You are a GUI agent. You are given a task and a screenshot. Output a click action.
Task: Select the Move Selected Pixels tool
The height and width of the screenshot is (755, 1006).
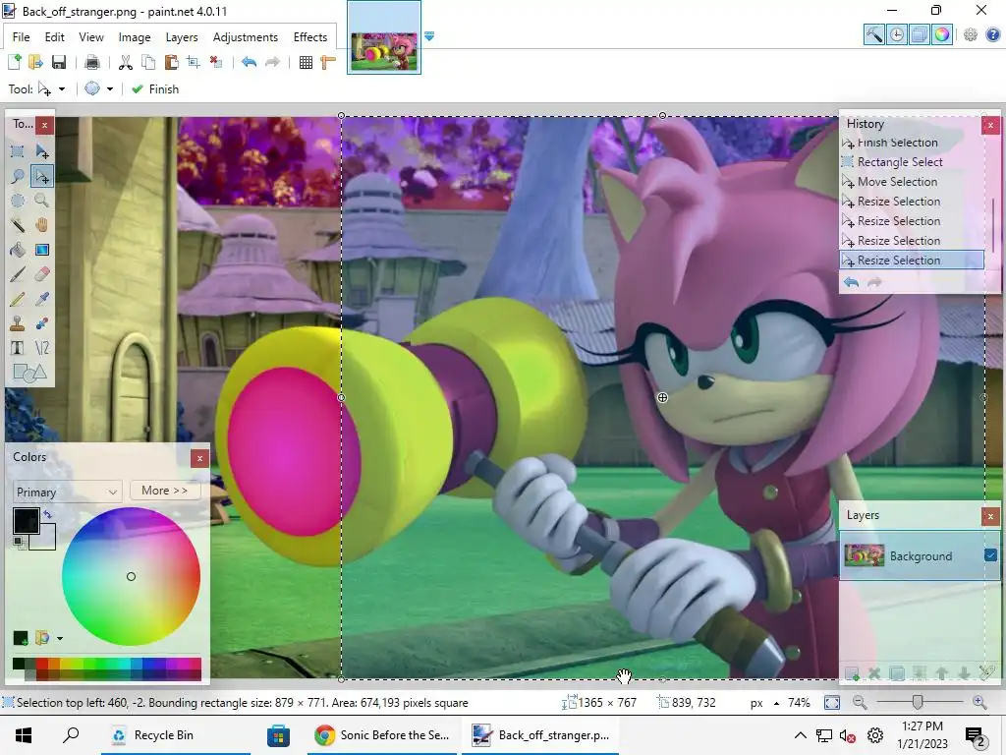pyautogui.click(x=41, y=151)
